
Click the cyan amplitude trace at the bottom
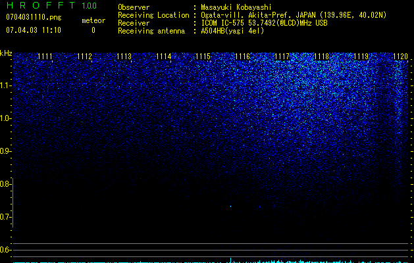click(211, 262)
